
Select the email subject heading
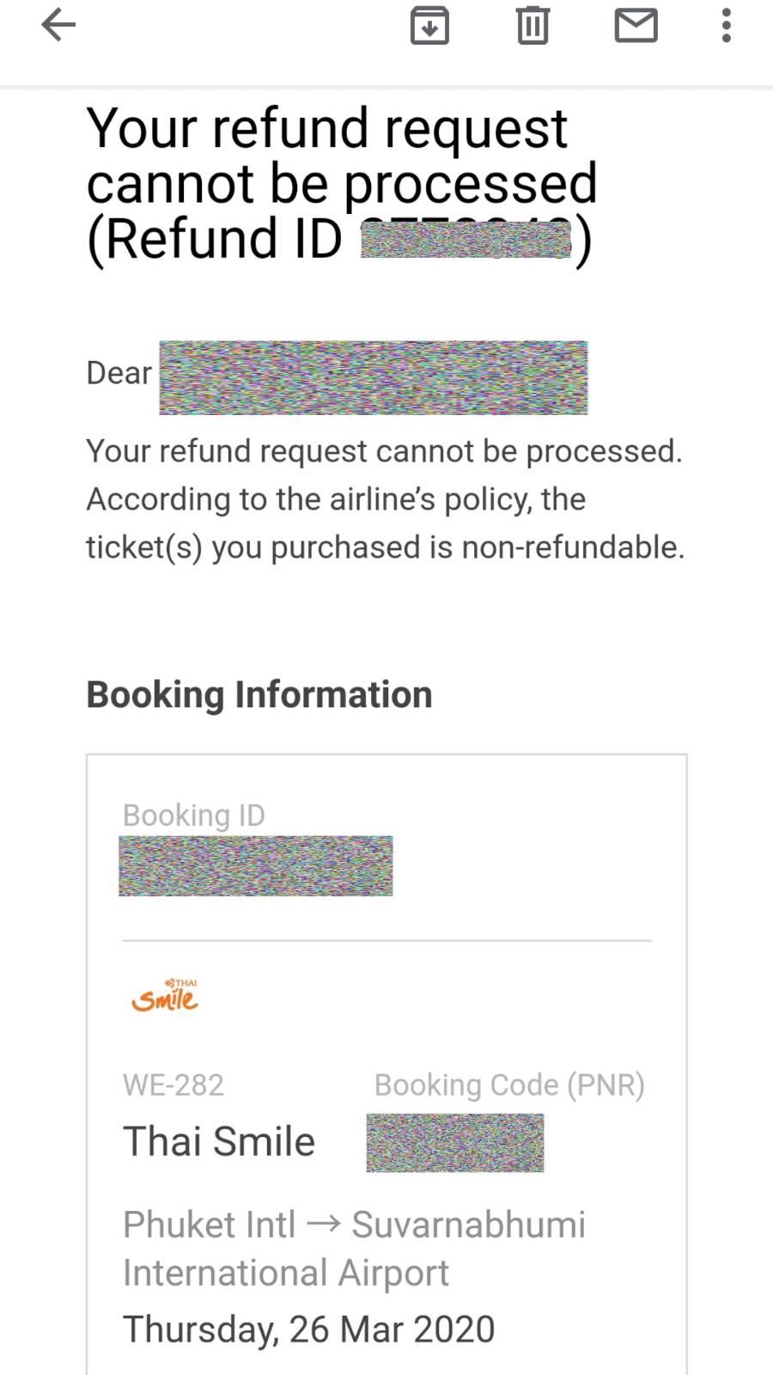pos(342,184)
